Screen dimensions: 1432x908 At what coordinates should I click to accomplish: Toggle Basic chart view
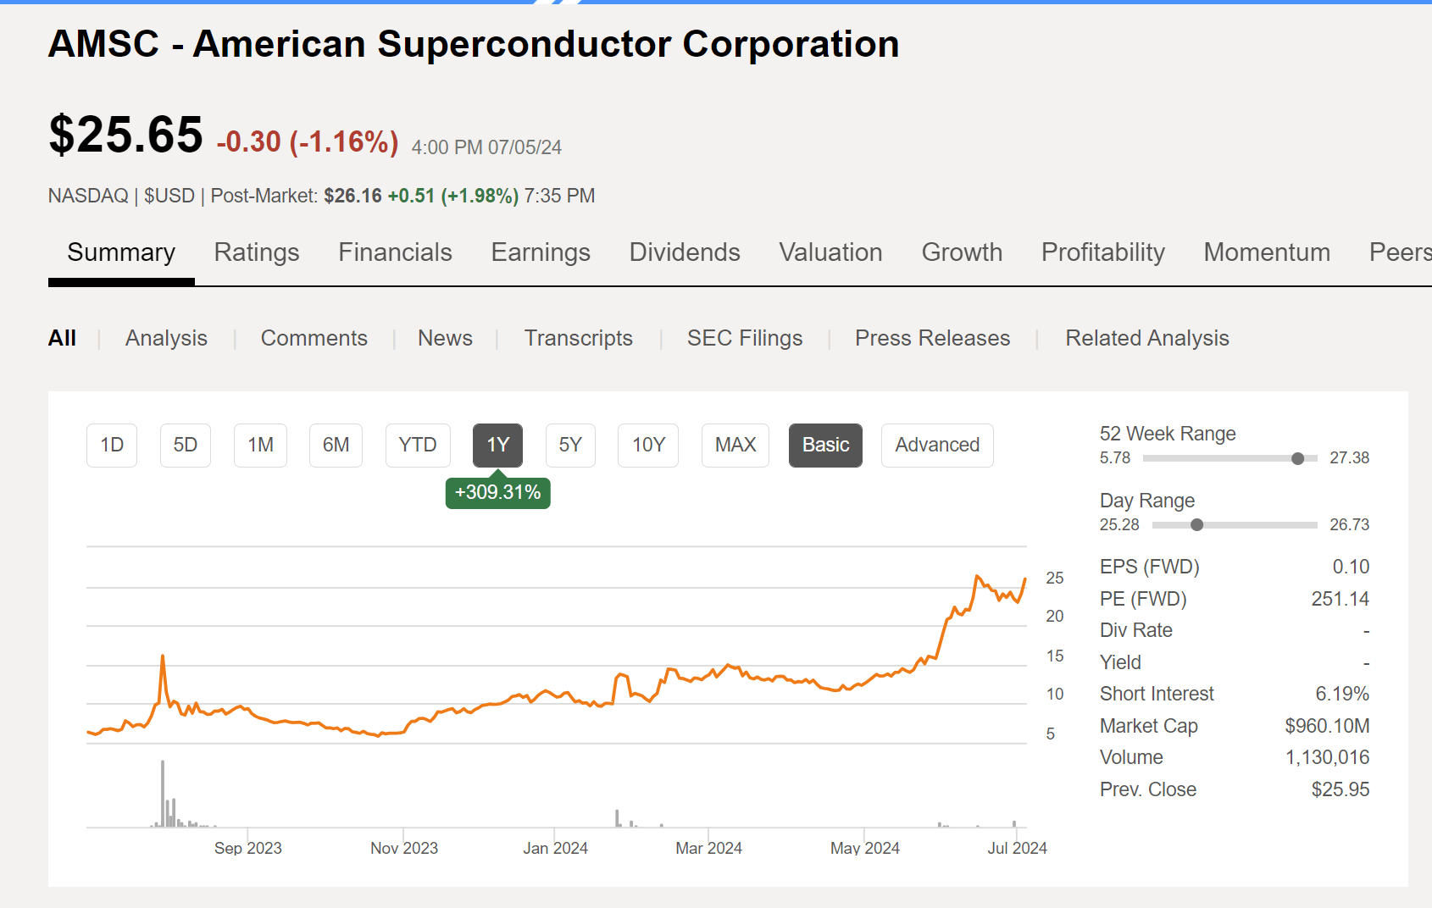click(825, 445)
